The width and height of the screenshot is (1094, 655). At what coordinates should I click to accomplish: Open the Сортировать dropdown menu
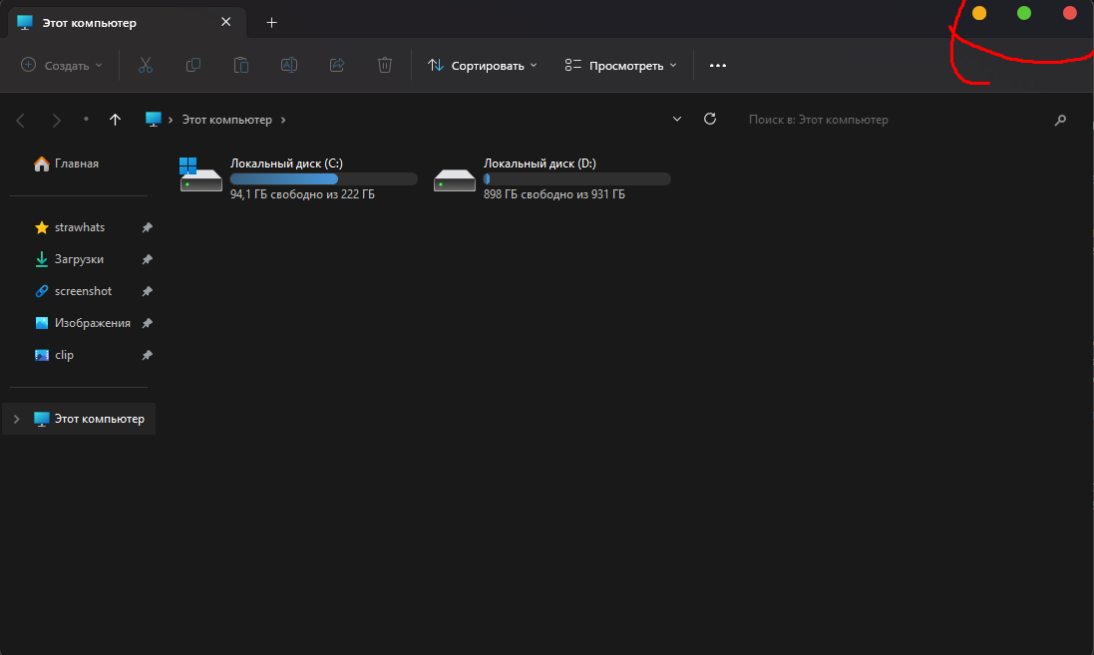[x=483, y=65]
